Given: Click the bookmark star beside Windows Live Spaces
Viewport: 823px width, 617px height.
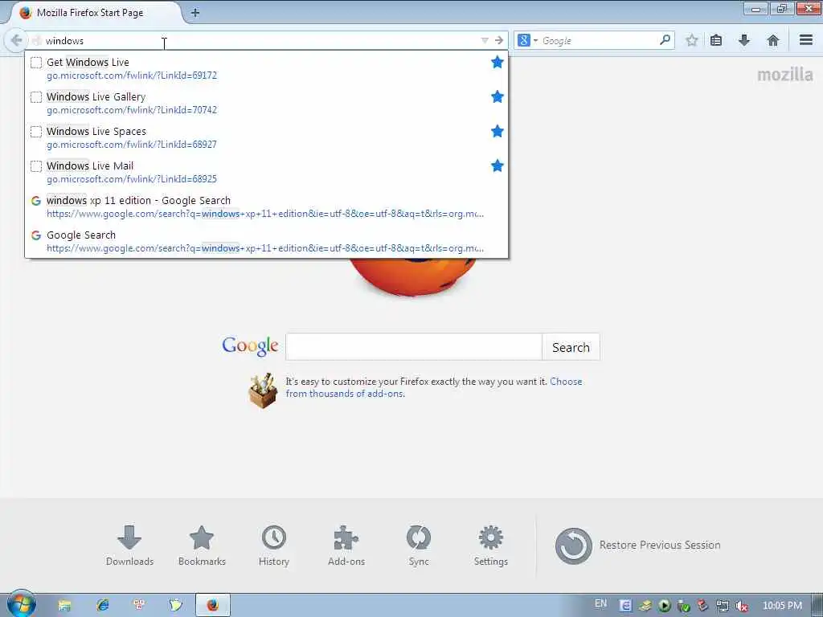Looking at the screenshot, I should click(x=497, y=131).
